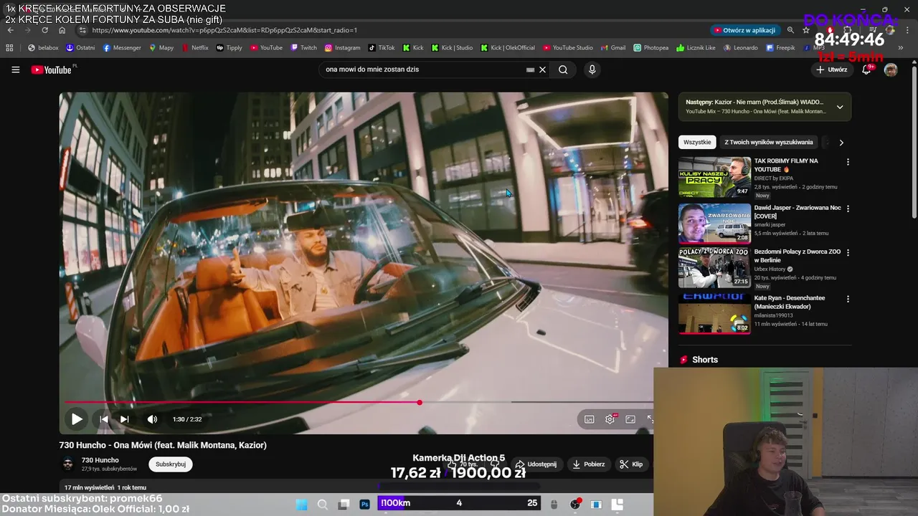Screen dimensions: 918x516
Task: Create a clip with Klip button
Action: (632, 464)
